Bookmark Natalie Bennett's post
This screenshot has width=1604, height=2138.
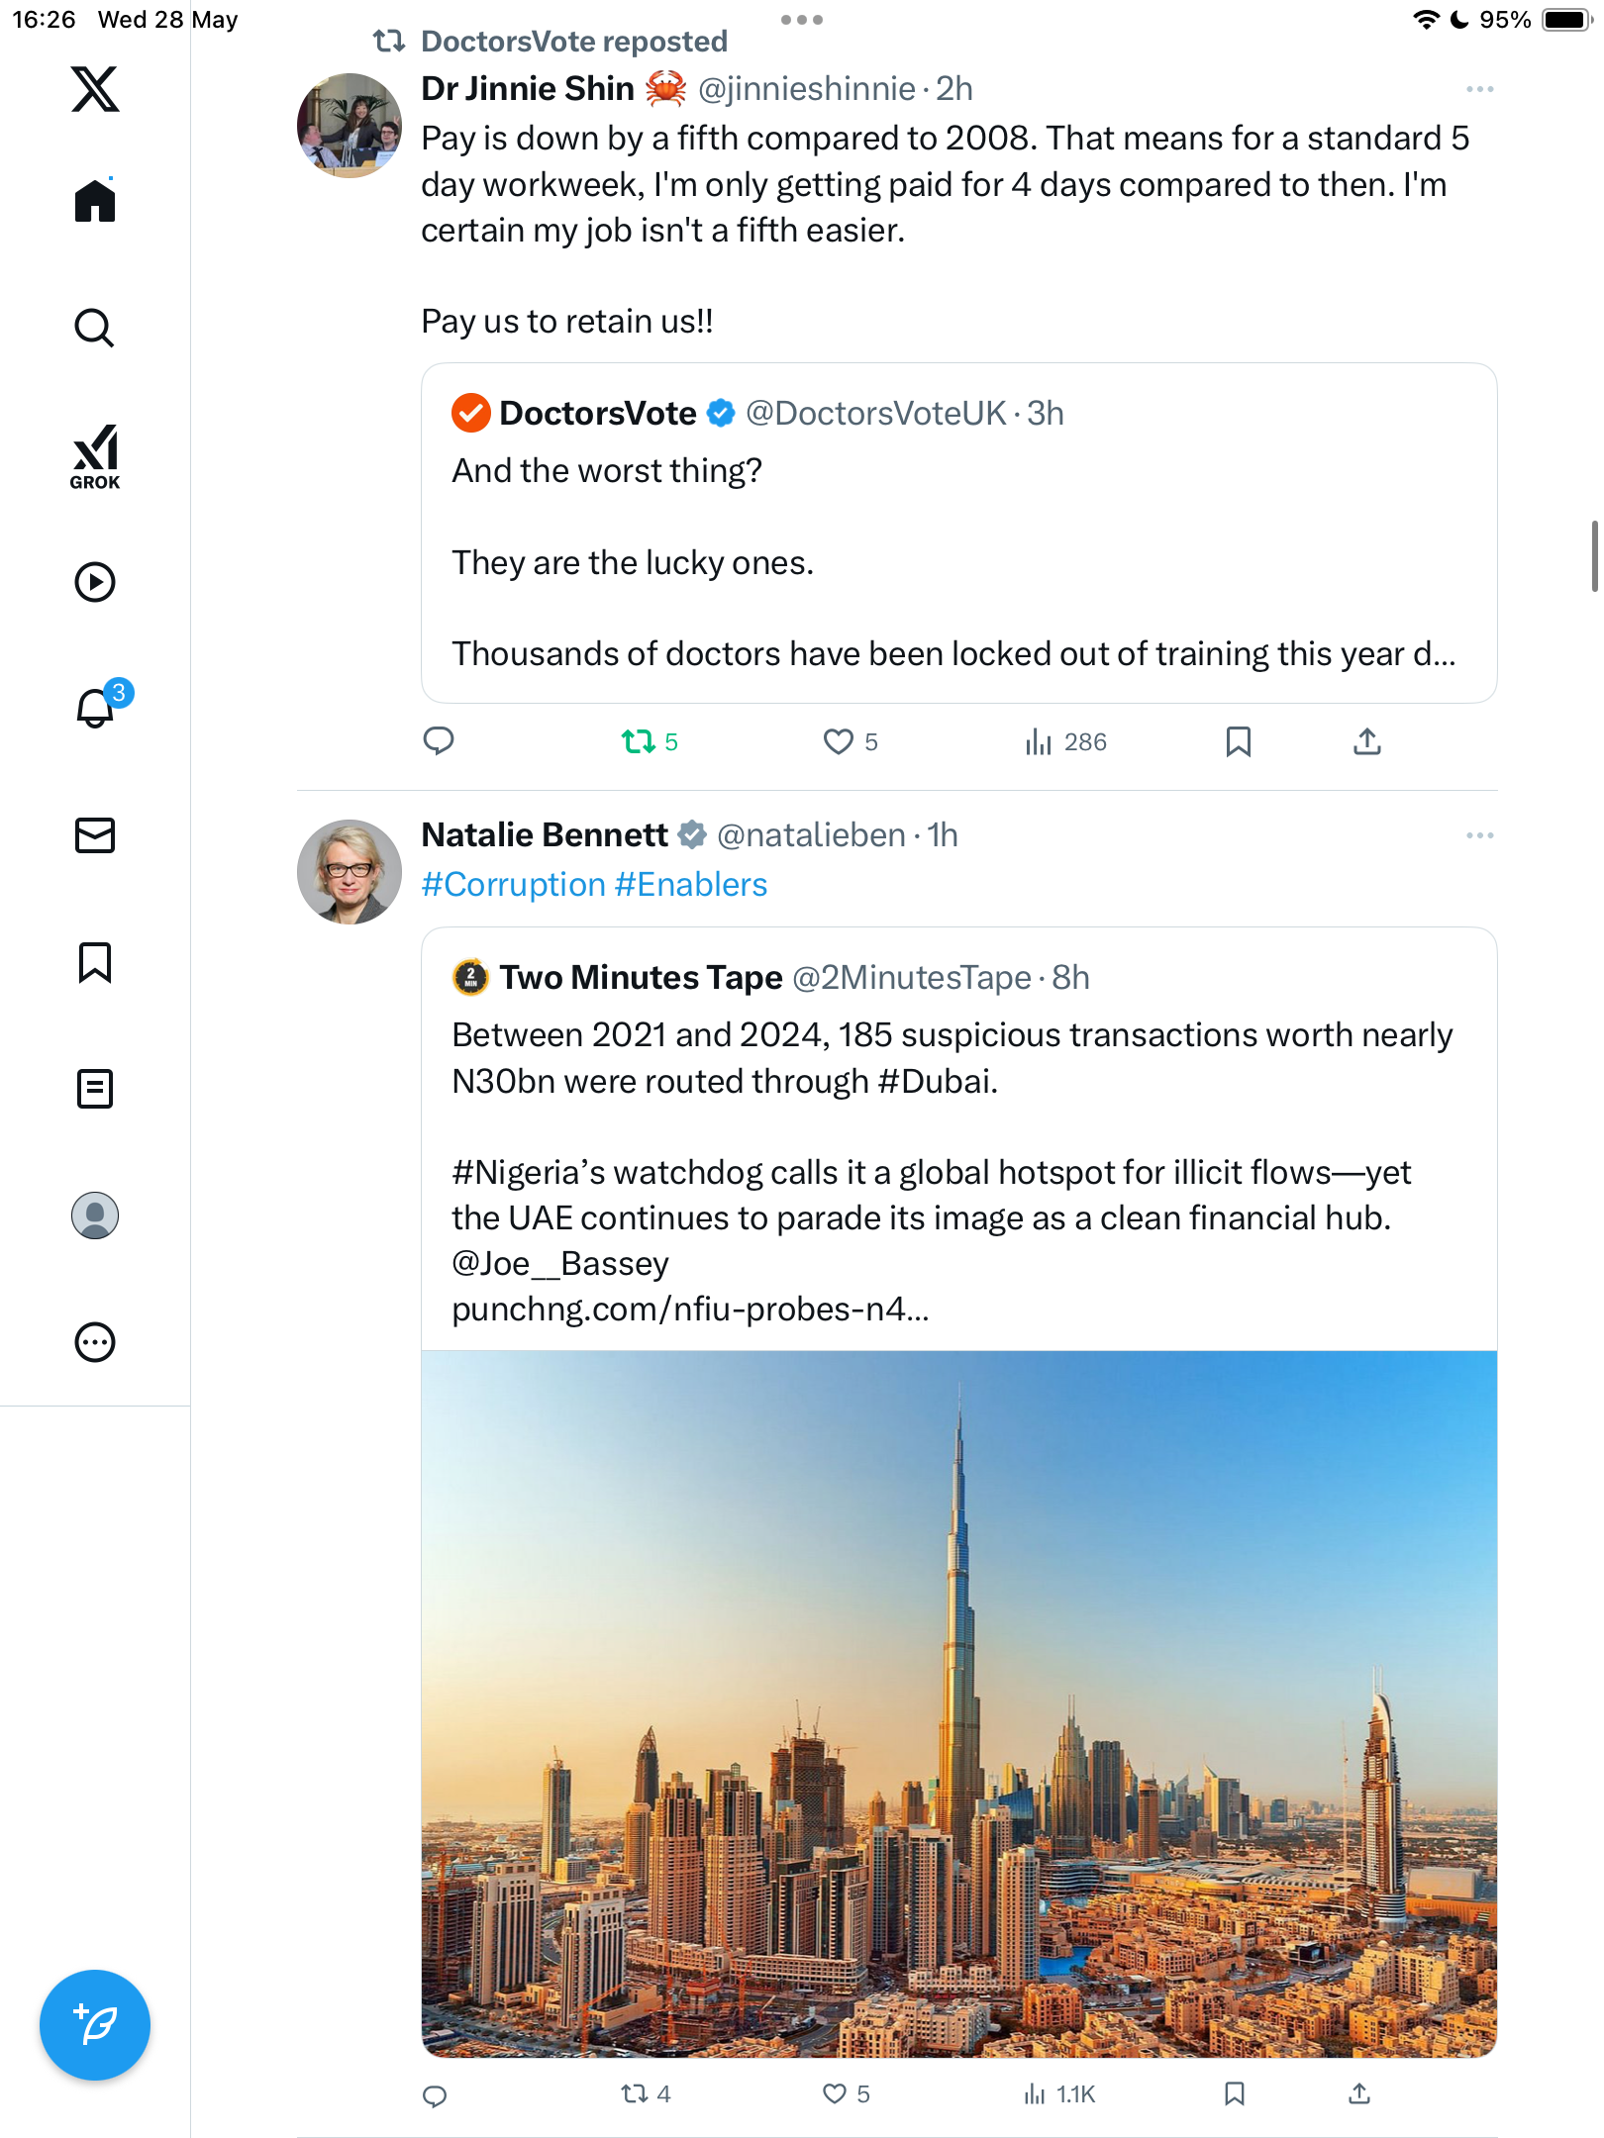tap(1234, 2093)
